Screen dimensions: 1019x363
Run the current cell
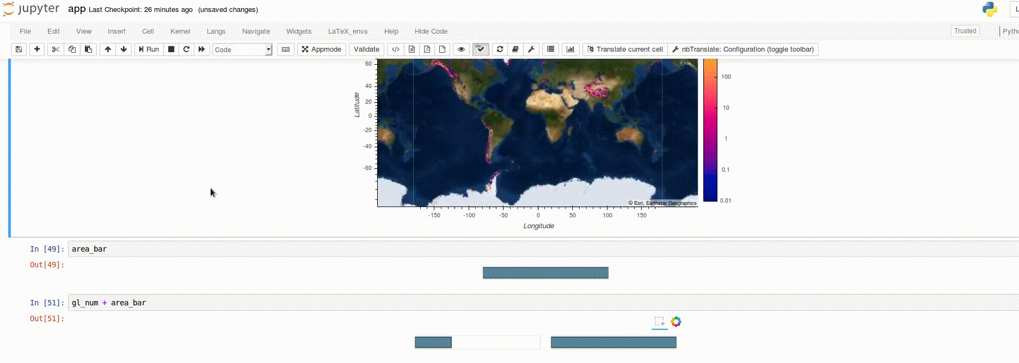point(149,49)
